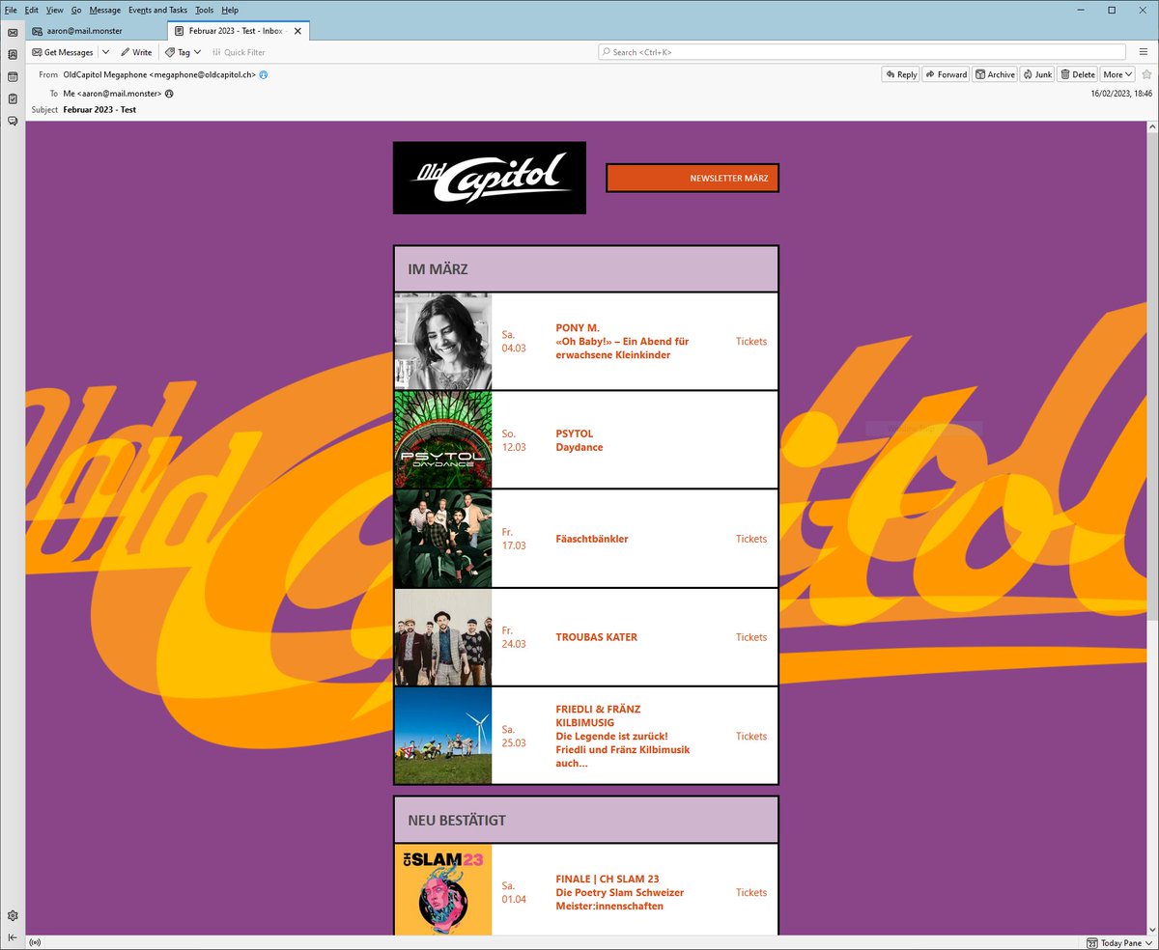1159x950 pixels.
Task: Delete this message
Action: click(1078, 74)
